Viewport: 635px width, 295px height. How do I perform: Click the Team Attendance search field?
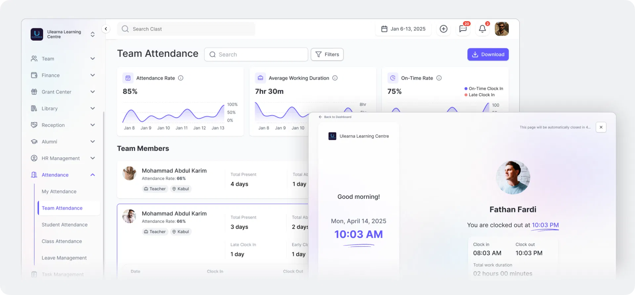[x=256, y=55]
